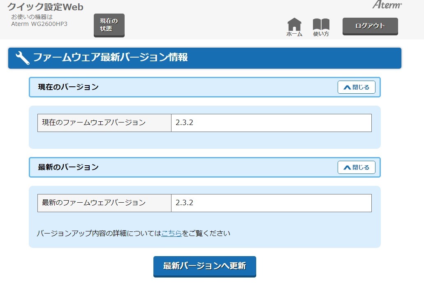Viewport: 424px width, 296px height.
Task: Click the 現在のバージョン section title
Action: pos(68,87)
